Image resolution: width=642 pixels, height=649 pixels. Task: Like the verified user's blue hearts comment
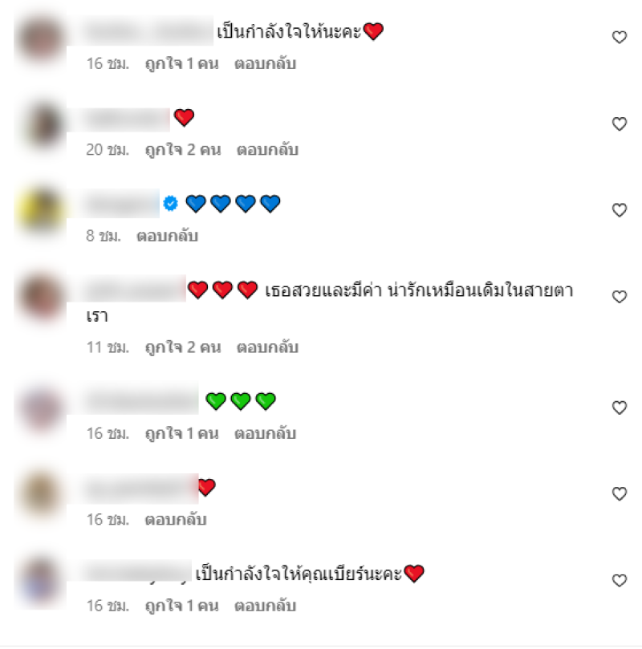(620, 210)
